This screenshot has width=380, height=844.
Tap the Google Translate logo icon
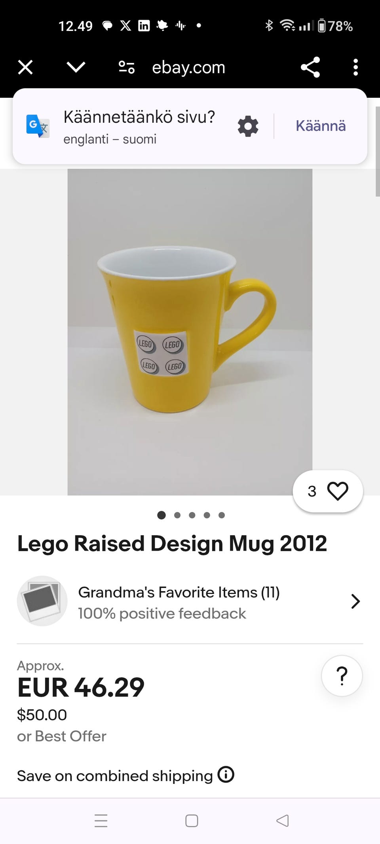point(38,126)
